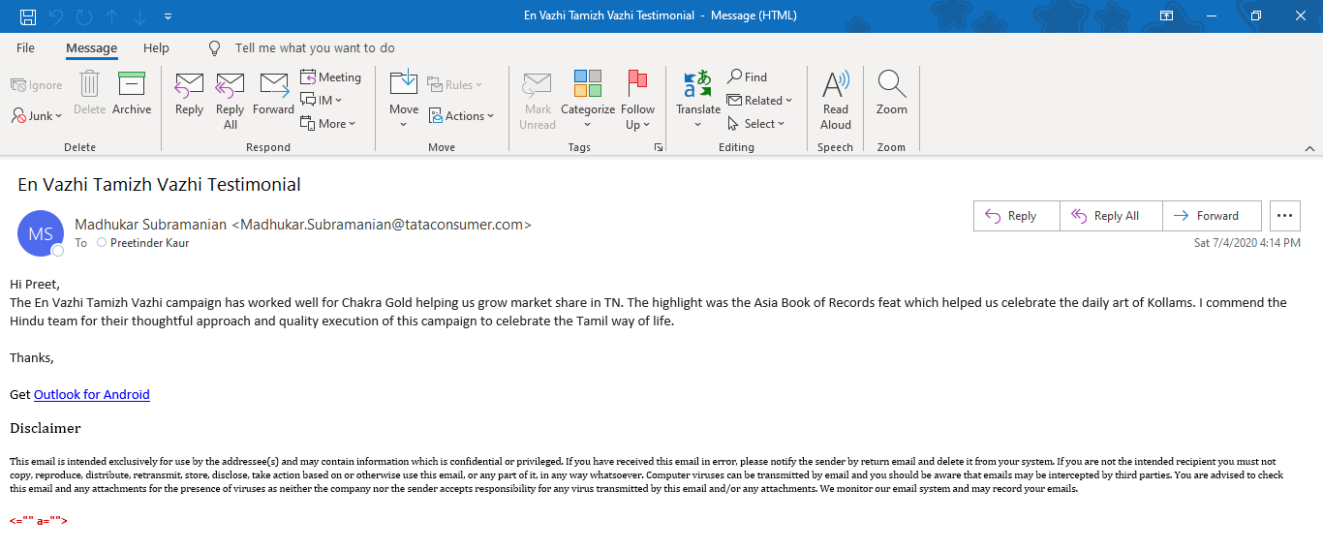Go to next item with the down arrow

(140, 16)
